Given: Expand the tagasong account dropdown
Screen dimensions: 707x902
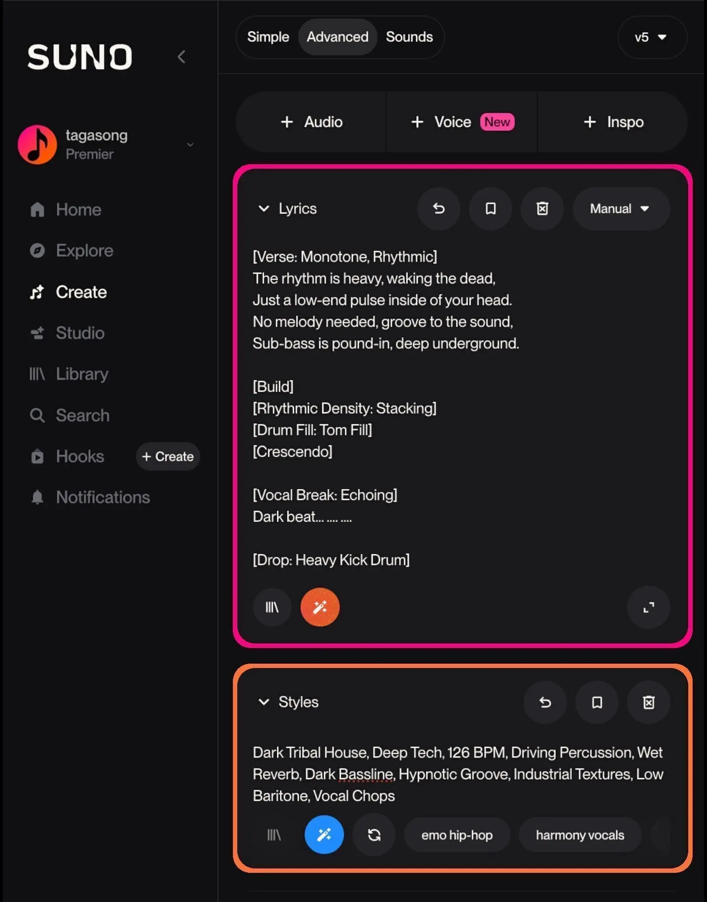Looking at the screenshot, I should 190,144.
